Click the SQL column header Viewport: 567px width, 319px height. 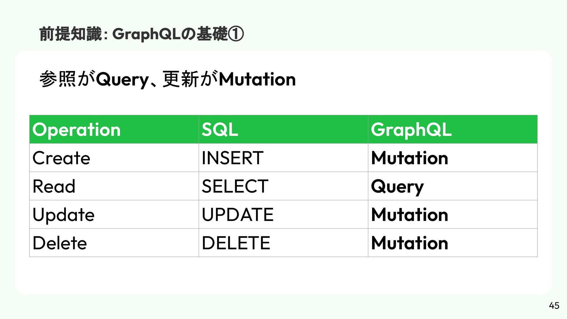[x=283, y=129]
